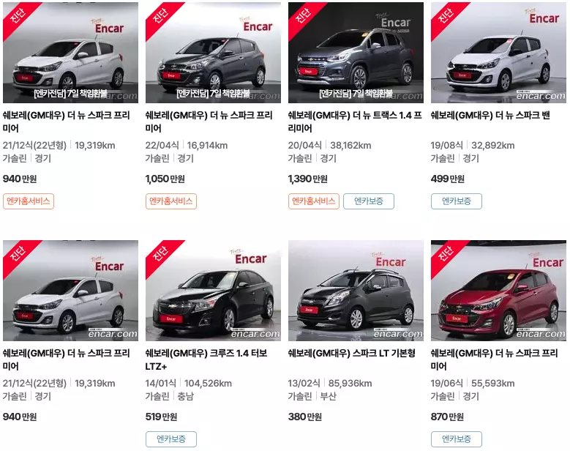Open the red Spark 870만원 photo

click(498, 291)
